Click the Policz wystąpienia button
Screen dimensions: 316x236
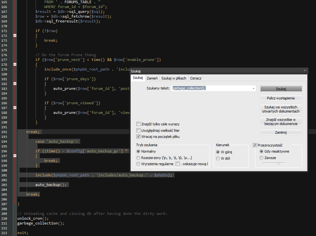coord(281,98)
